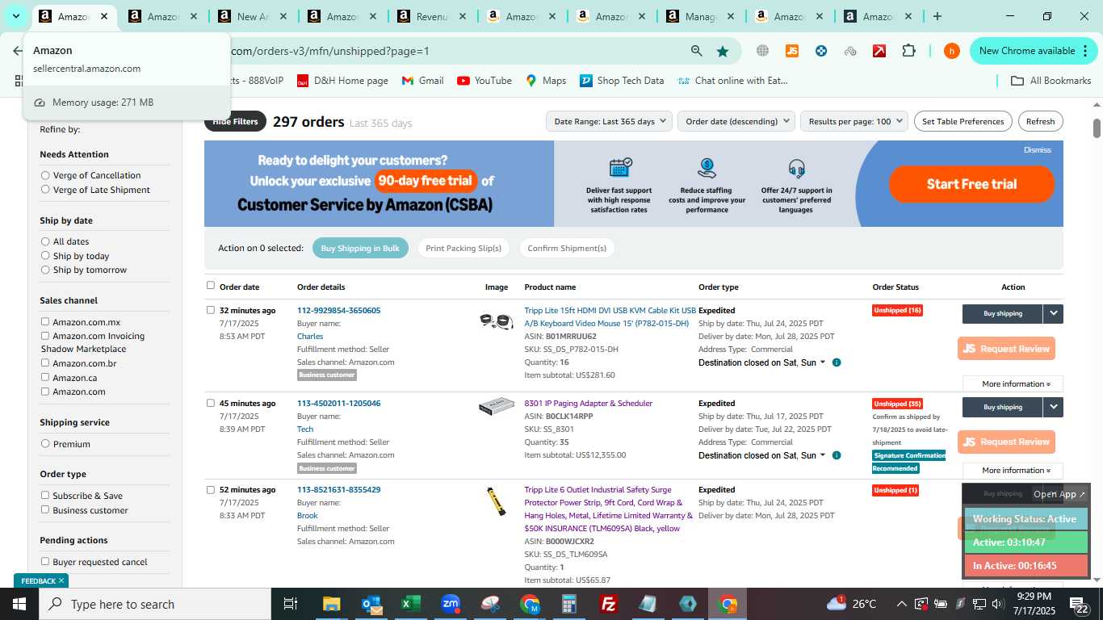Screen dimensions: 1103x620
Task: Toggle select-all orders checkbox in table header
Action: click(211, 285)
